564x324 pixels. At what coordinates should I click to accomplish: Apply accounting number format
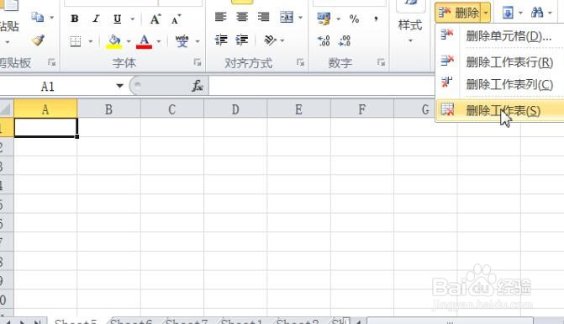(x=324, y=19)
